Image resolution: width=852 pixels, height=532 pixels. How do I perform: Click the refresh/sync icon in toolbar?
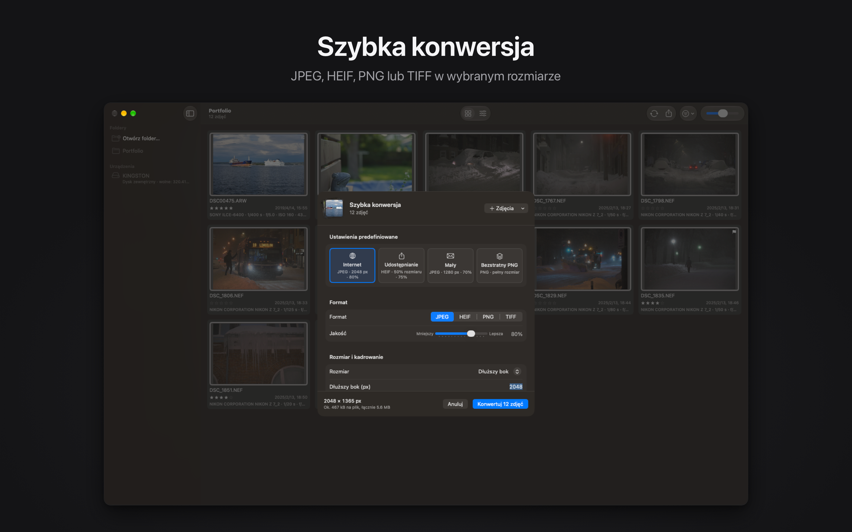(x=654, y=113)
